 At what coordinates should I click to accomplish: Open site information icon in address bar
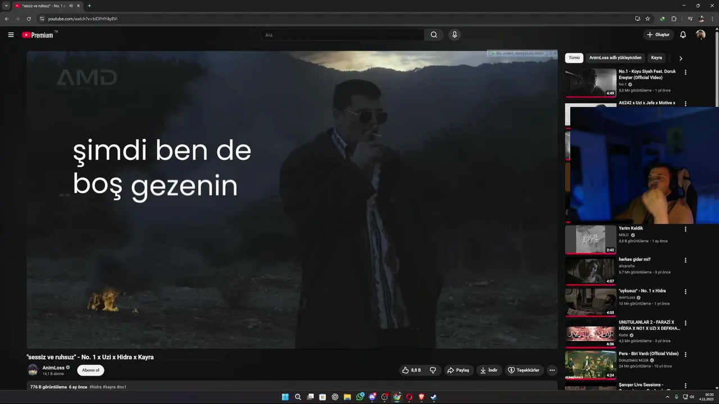point(42,19)
